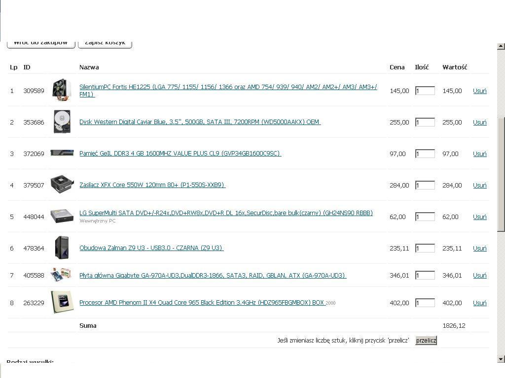The height and width of the screenshot is (378, 505).
Task: Click the przelicz recalculate button
Action: click(426, 341)
